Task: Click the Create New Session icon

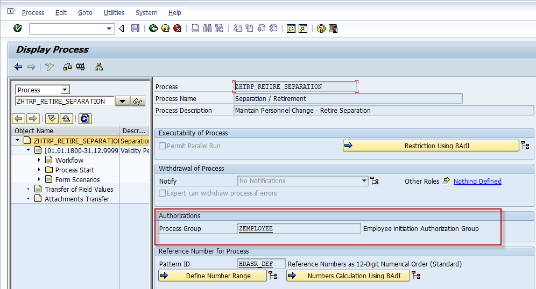Action: tap(291, 28)
